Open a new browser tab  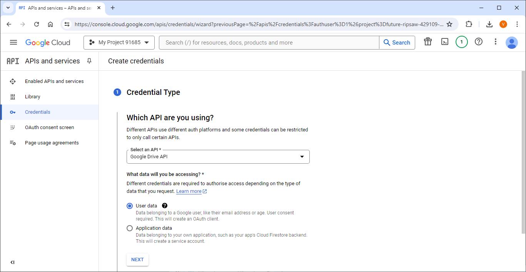pyautogui.click(x=113, y=8)
